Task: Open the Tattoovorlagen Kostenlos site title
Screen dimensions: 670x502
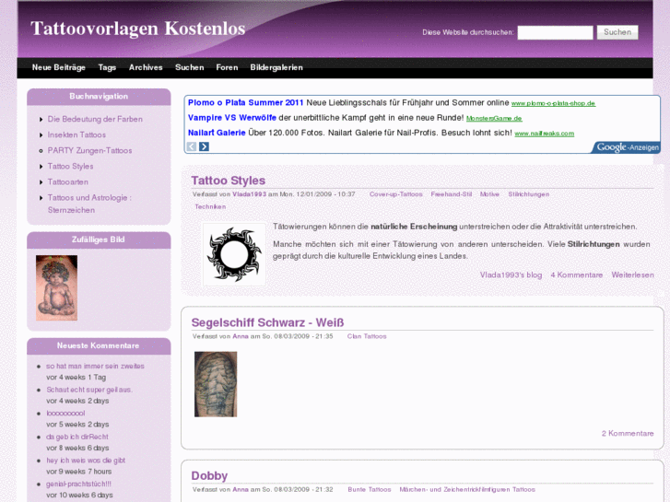Action: 138,29
